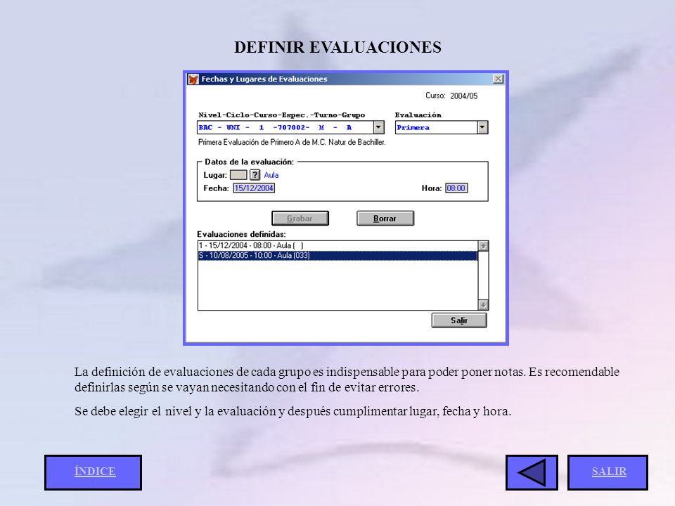Viewport: 675px width, 506px height.
Task: Click the Primera Evaluación de Primero A description text
Action: [292, 142]
